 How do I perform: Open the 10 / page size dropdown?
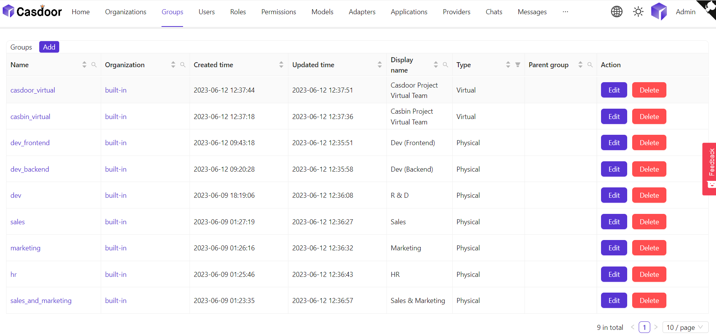click(x=685, y=327)
